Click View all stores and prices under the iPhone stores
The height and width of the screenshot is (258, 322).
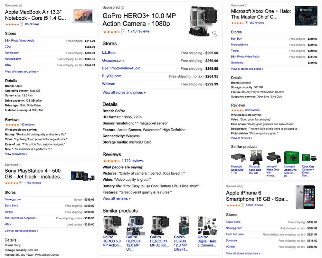(x=243, y=253)
